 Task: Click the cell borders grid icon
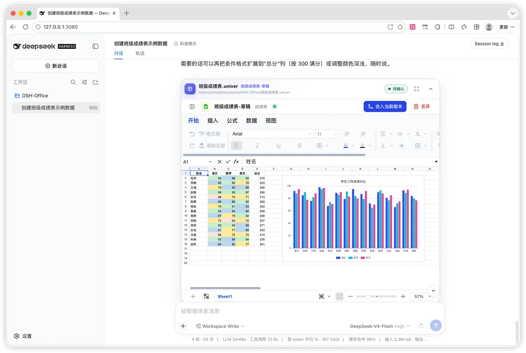[319, 146]
